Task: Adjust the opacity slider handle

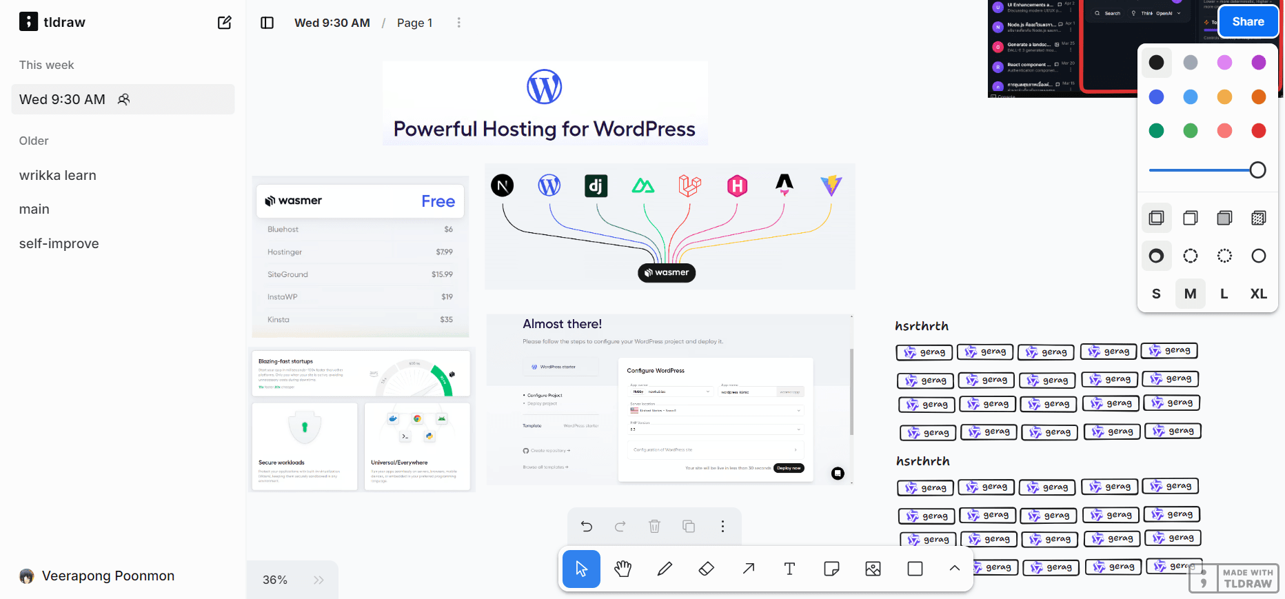Action: click(1257, 170)
